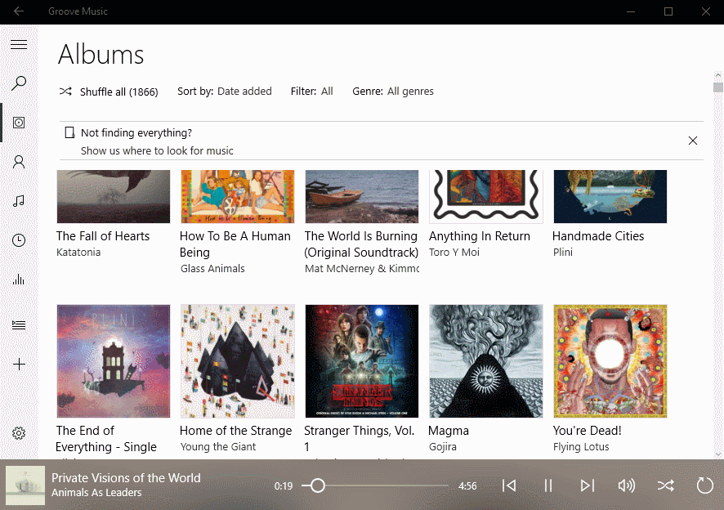Click artist name Young the Giant
Viewport: 724px width, 510px height.
[x=218, y=447]
